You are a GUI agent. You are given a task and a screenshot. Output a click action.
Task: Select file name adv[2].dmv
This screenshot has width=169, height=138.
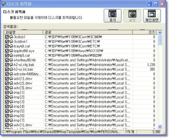(x=23, y=83)
